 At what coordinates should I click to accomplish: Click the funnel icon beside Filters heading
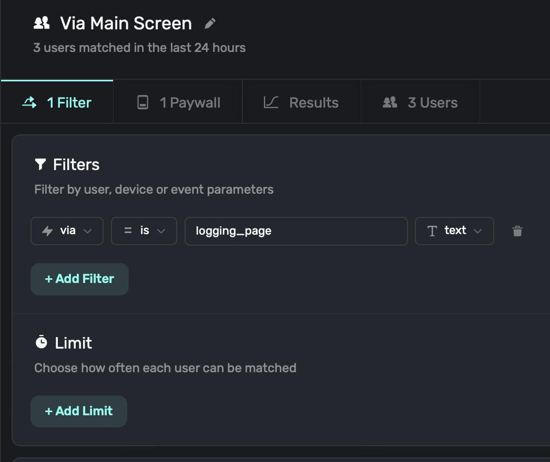[x=40, y=165]
